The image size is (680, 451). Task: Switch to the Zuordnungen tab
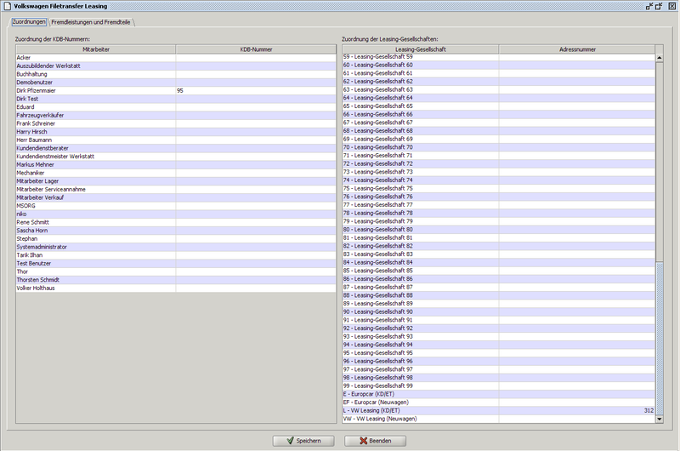click(29, 22)
